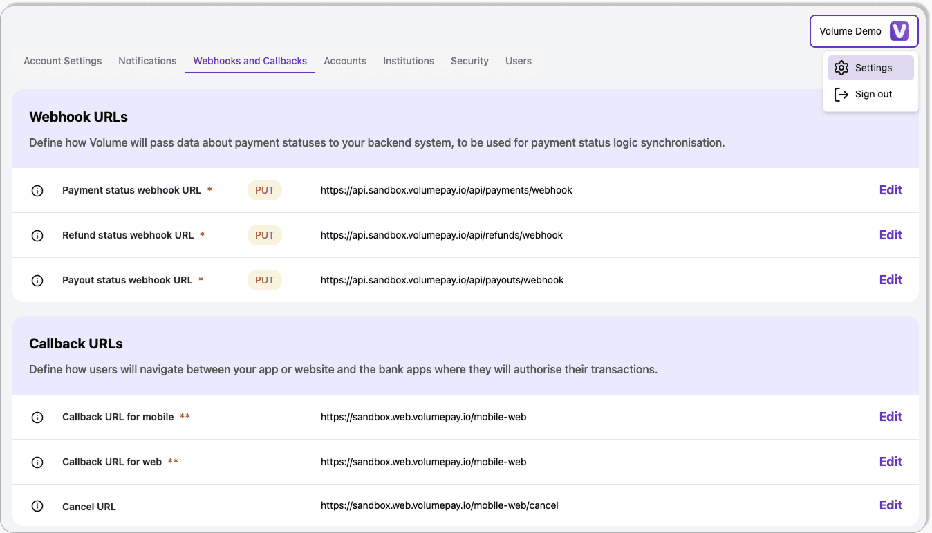Image resolution: width=932 pixels, height=533 pixels.
Task: Select the Webhooks and Callbacks tab
Action: coord(250,61)
